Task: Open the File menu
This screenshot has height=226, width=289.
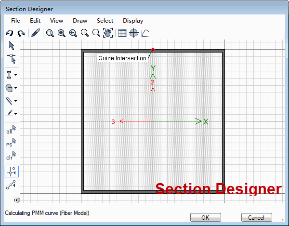Action: [15, 20]
